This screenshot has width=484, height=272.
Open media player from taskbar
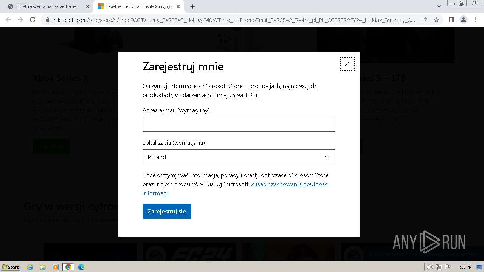tap(56, 267)
